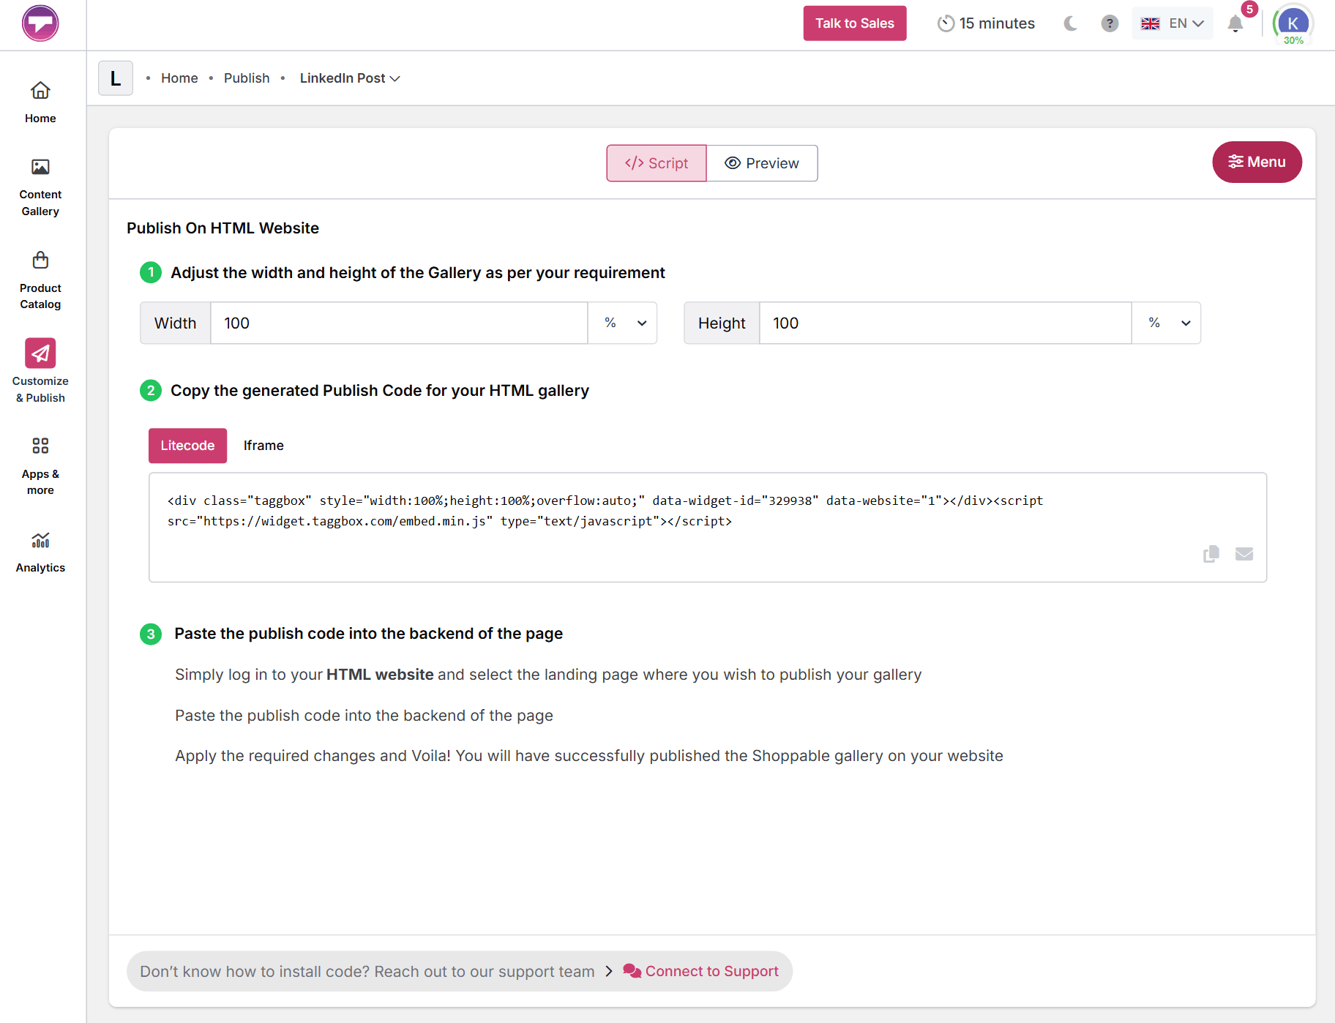1335x1023 pixels.
Task: Switch to the Script tab
Action: [x=657, y=163]
